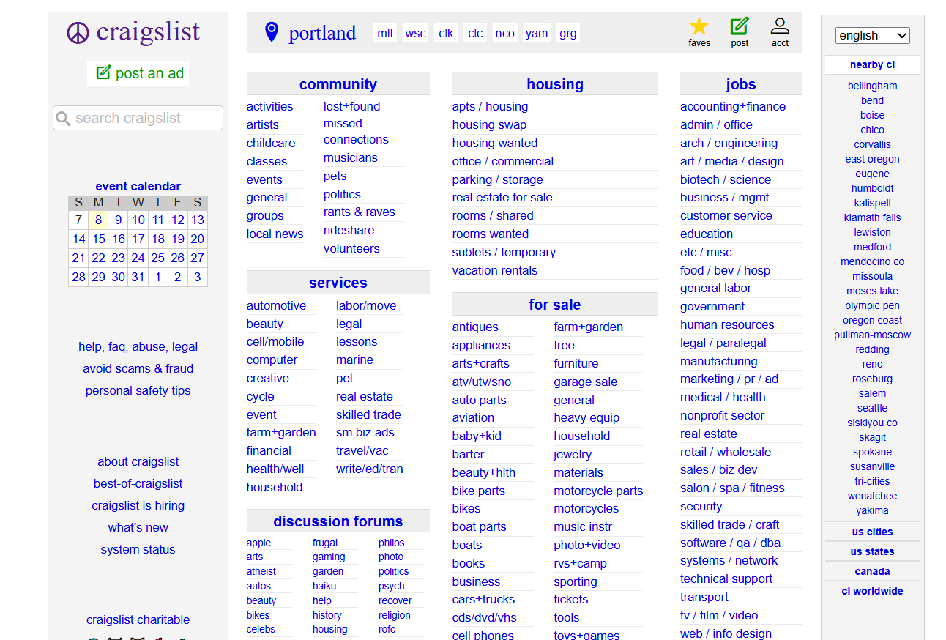Screen dimensions: 946x640
Task: Expand the us cities list
Action: [872, 532]
